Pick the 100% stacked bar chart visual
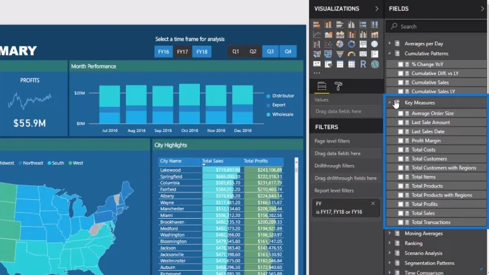 point(363,24)
